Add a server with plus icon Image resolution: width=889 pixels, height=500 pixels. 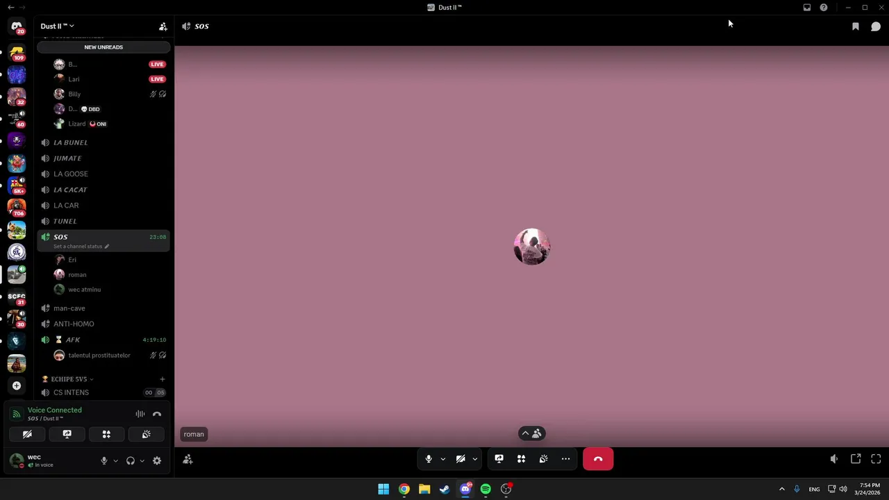(17, 385)
